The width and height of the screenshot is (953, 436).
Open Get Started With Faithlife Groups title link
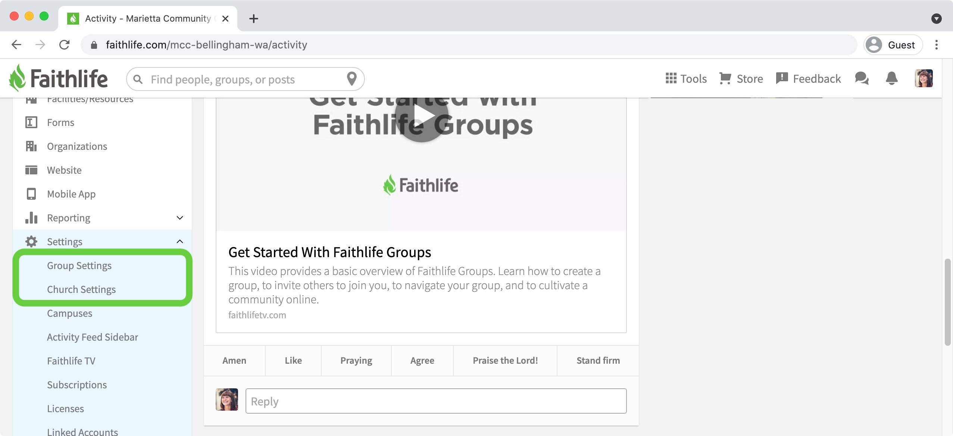tap(329, 252)
